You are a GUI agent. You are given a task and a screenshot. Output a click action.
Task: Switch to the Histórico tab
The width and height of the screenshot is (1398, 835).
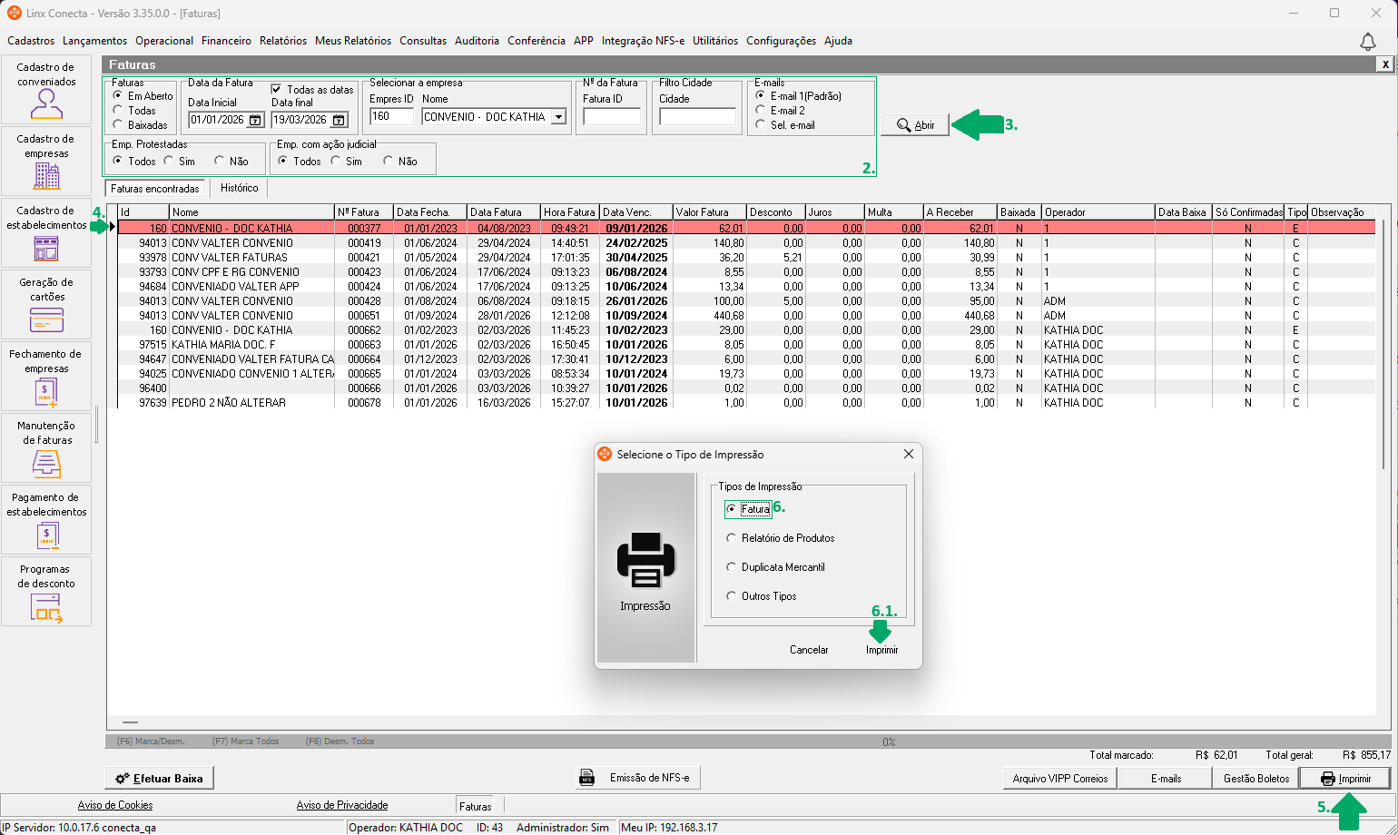point(239,188)
